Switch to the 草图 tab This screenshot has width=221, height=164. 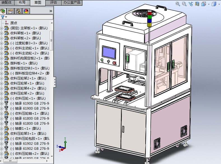point(38,3)
